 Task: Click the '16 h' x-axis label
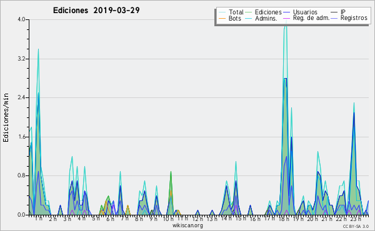coord(255,219)
